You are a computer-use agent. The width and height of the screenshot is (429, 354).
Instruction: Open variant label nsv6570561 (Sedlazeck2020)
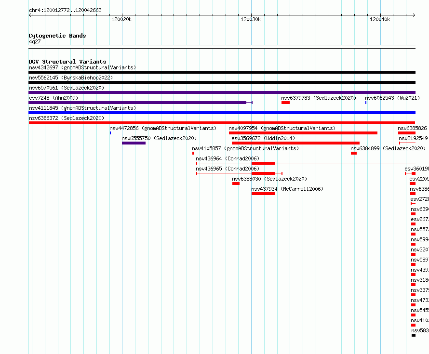[x=67, y=88]
